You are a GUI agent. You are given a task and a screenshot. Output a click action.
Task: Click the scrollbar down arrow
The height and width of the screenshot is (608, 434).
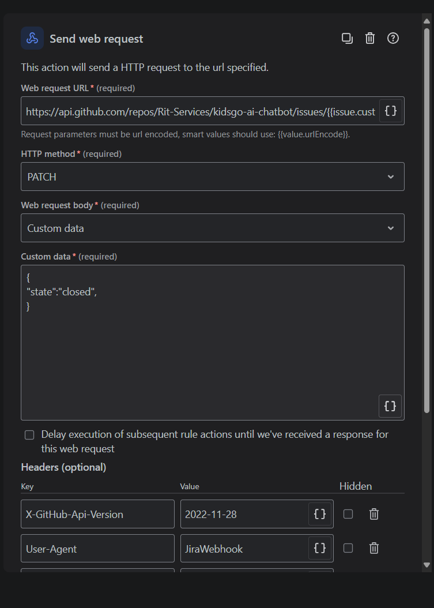[427, 565]
